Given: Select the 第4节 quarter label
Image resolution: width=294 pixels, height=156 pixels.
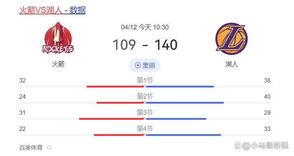Looking at the screenshot, I should 145,128.
